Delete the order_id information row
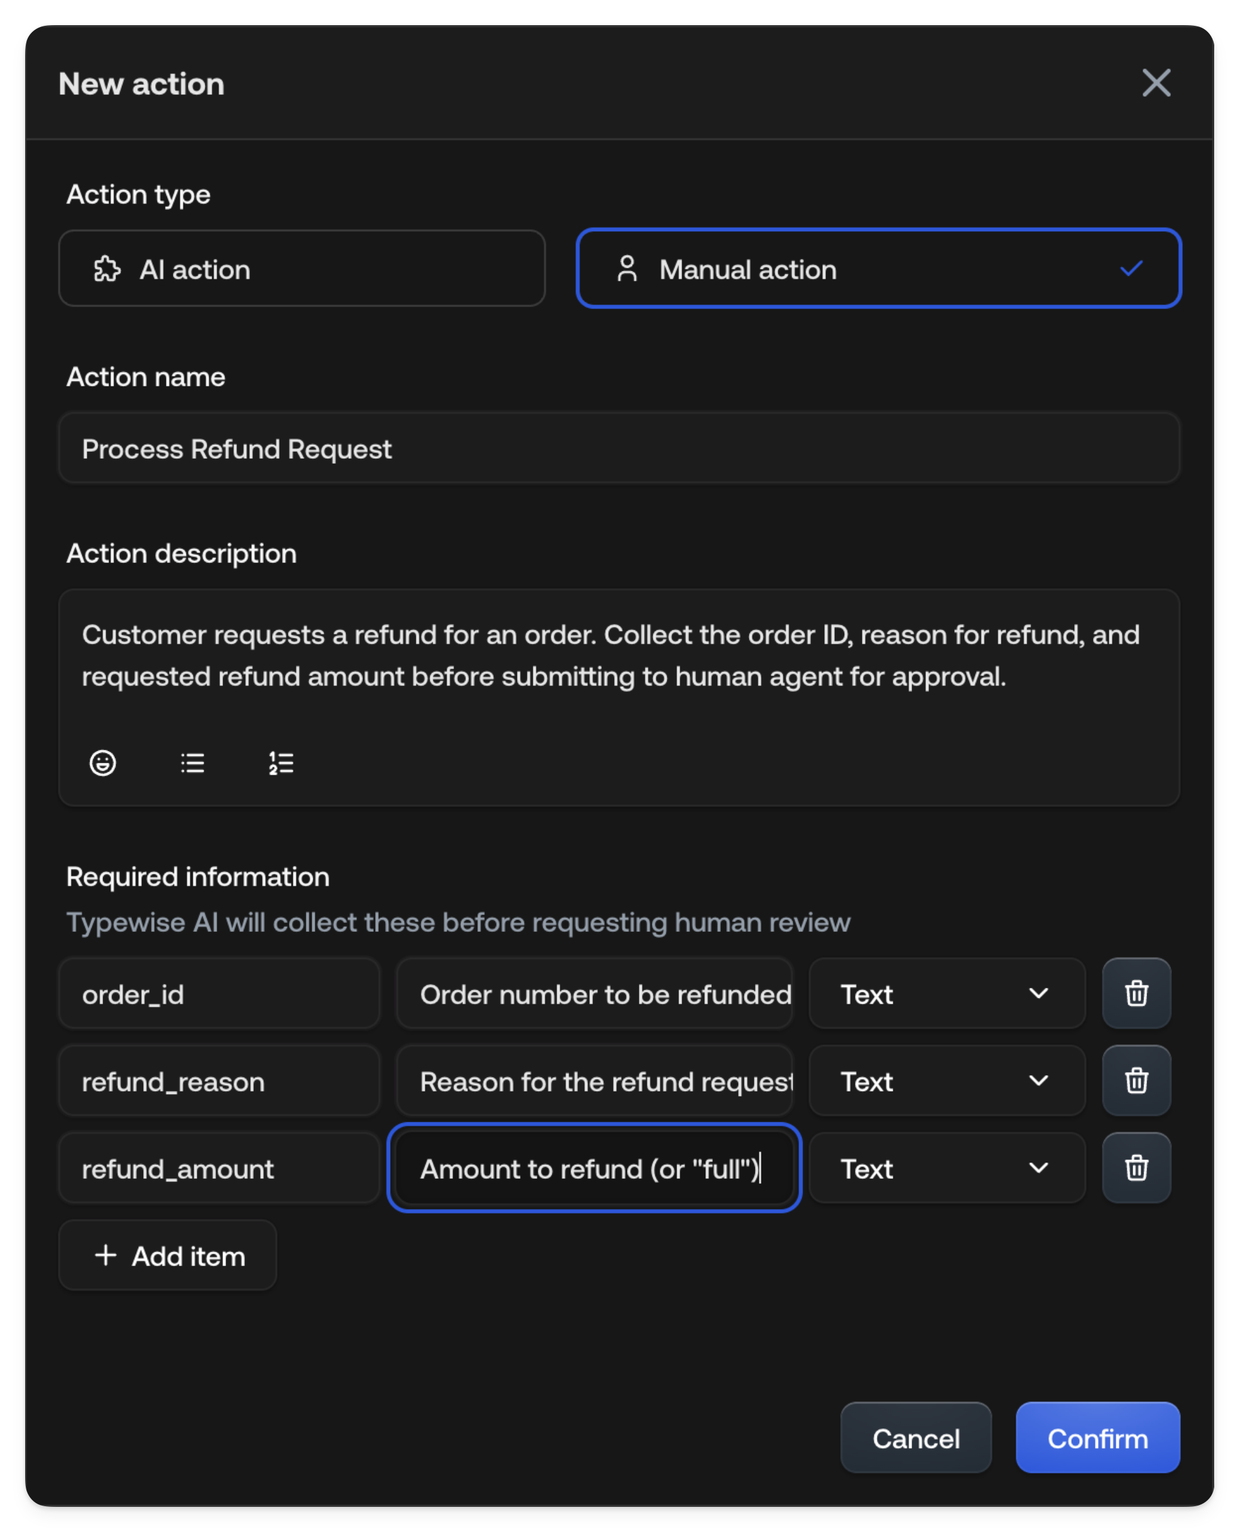This screenshot has height=1532, width=1240. click(1136, 993)
